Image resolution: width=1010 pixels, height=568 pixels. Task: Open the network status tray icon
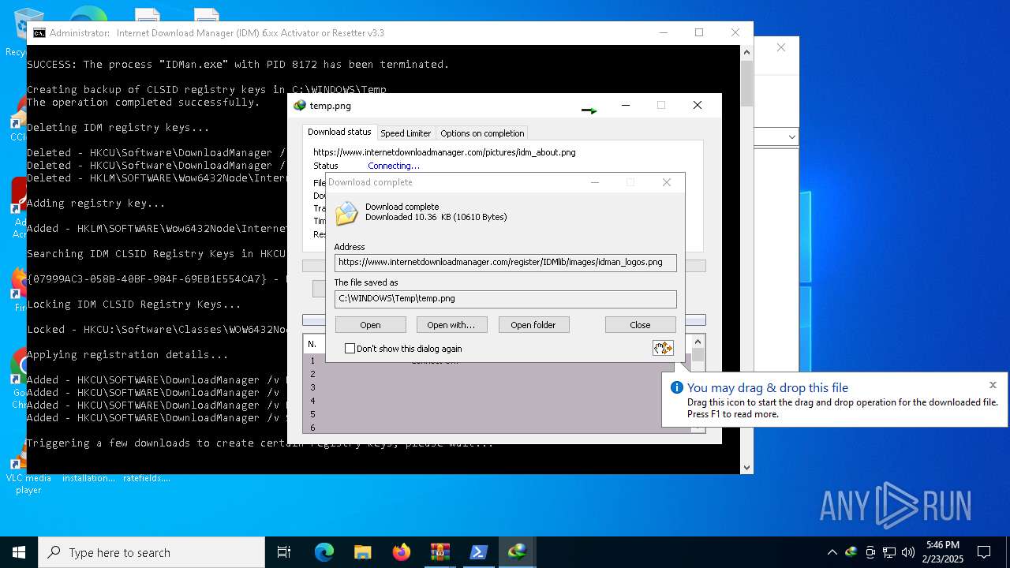pyautogui.click(x=889, y=552)
